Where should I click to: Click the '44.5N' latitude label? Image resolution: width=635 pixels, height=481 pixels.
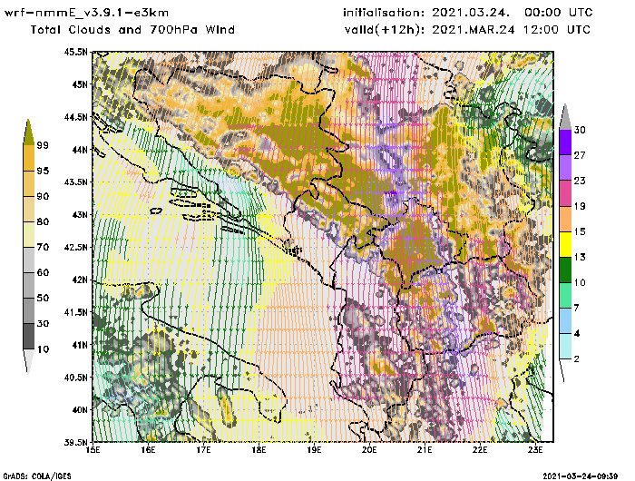click(75, 117)
